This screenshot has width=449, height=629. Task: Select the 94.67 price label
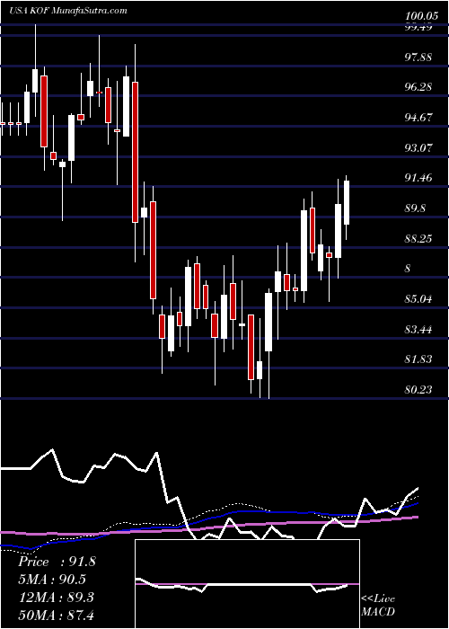(x=418, y=118)
